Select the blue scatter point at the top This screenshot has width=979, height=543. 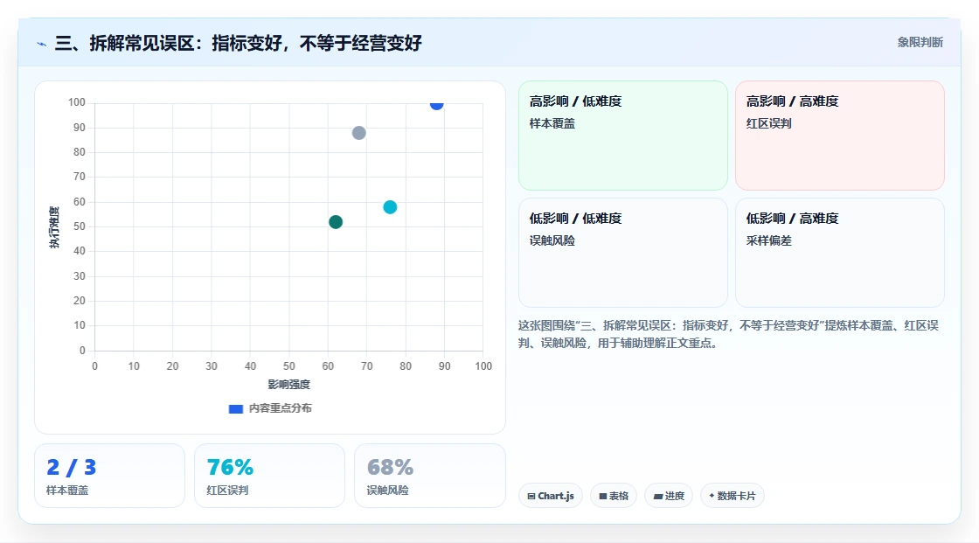pyautogui.click(x=436, y=104)
